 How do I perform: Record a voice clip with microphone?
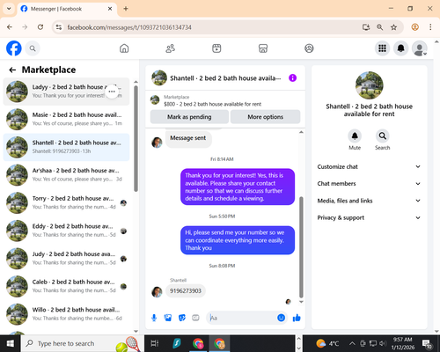pos(154,318)
